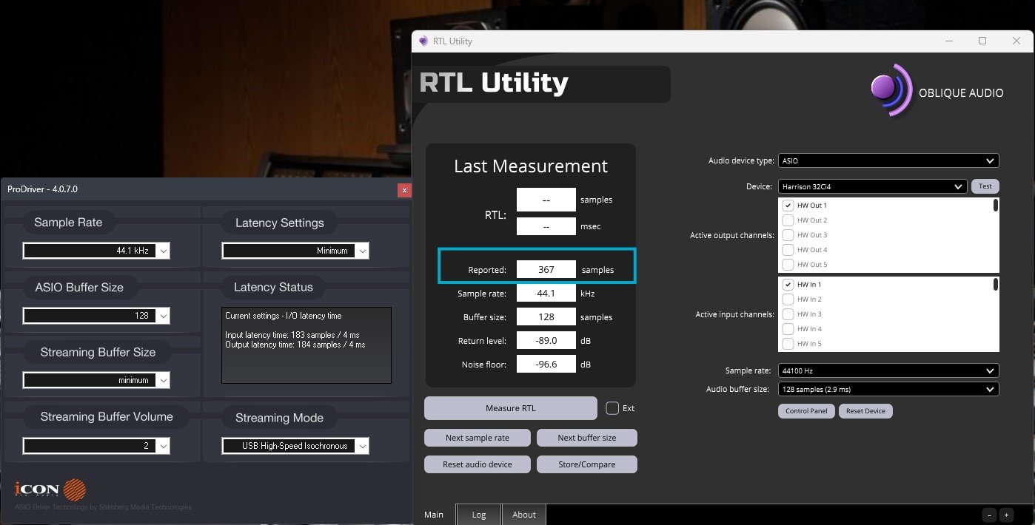This screenshot has width=1035, height=525.
Task: Switch to the Main tab
Action: point(434,515)
